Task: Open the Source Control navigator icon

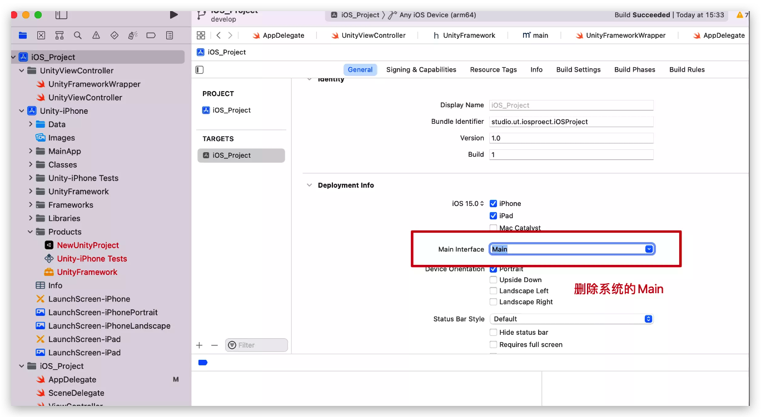Action: pos(41,35)
